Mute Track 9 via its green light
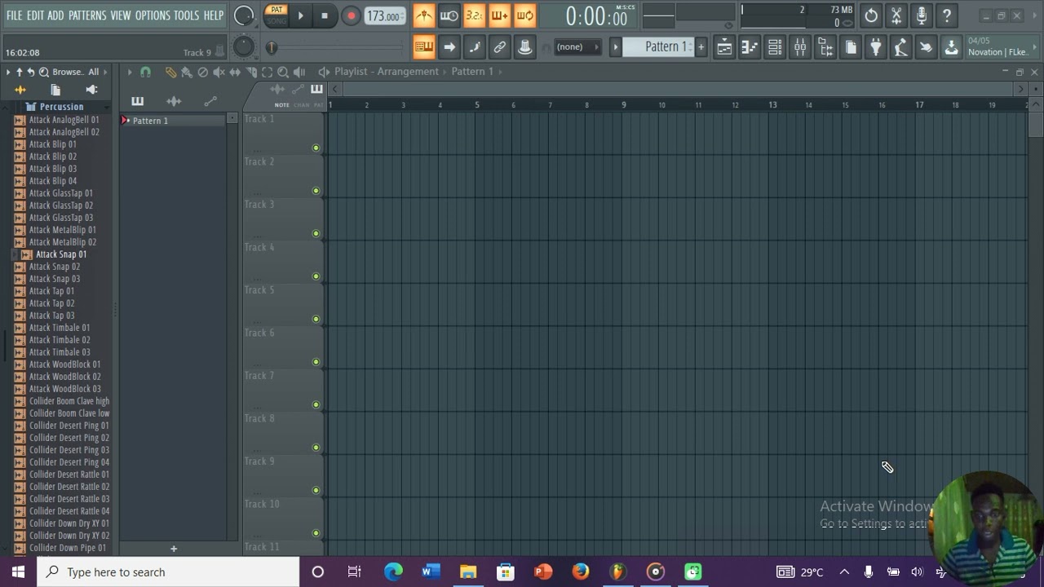The width and height of the screenshot is (1044, 587). click(316, 490)
